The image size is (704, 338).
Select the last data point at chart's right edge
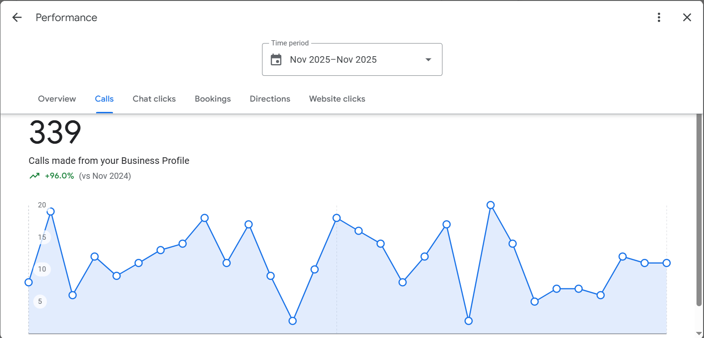[x=667, y=263]
